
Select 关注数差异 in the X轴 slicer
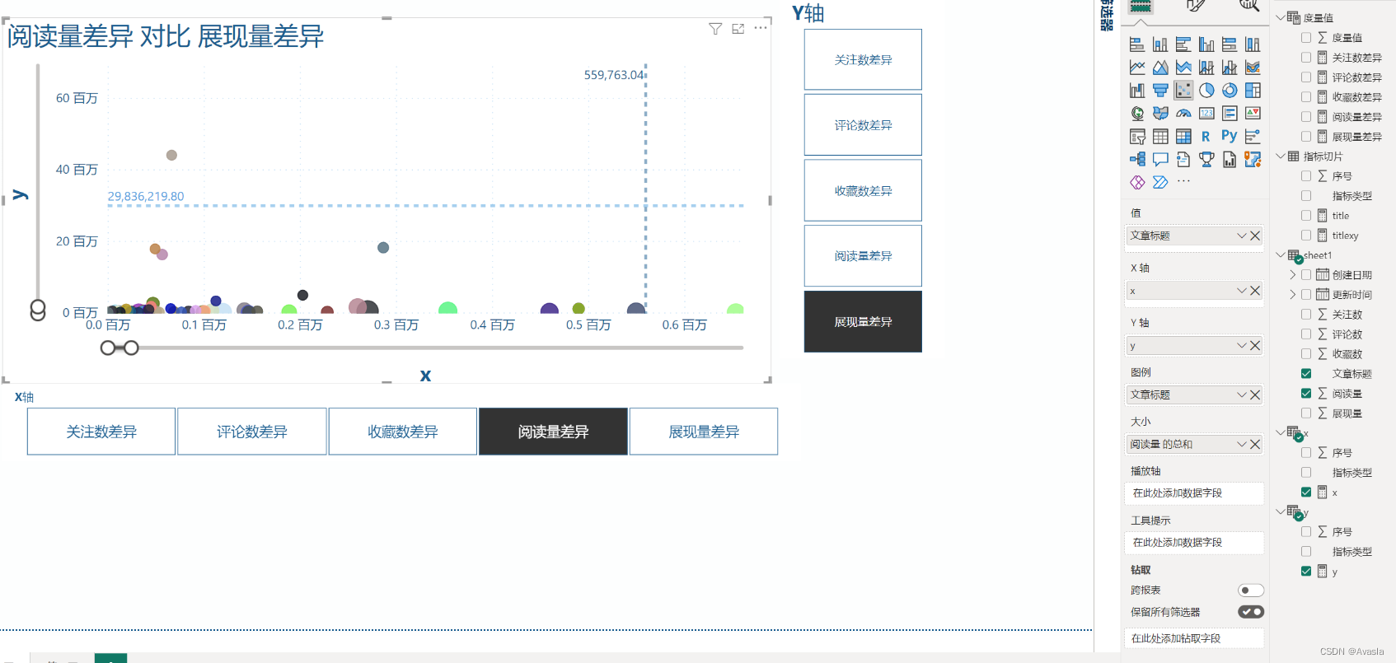pyautogui.click(x=101, y=432)
